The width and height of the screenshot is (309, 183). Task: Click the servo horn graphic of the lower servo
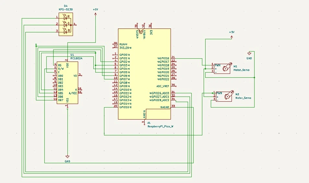(229, 95)
